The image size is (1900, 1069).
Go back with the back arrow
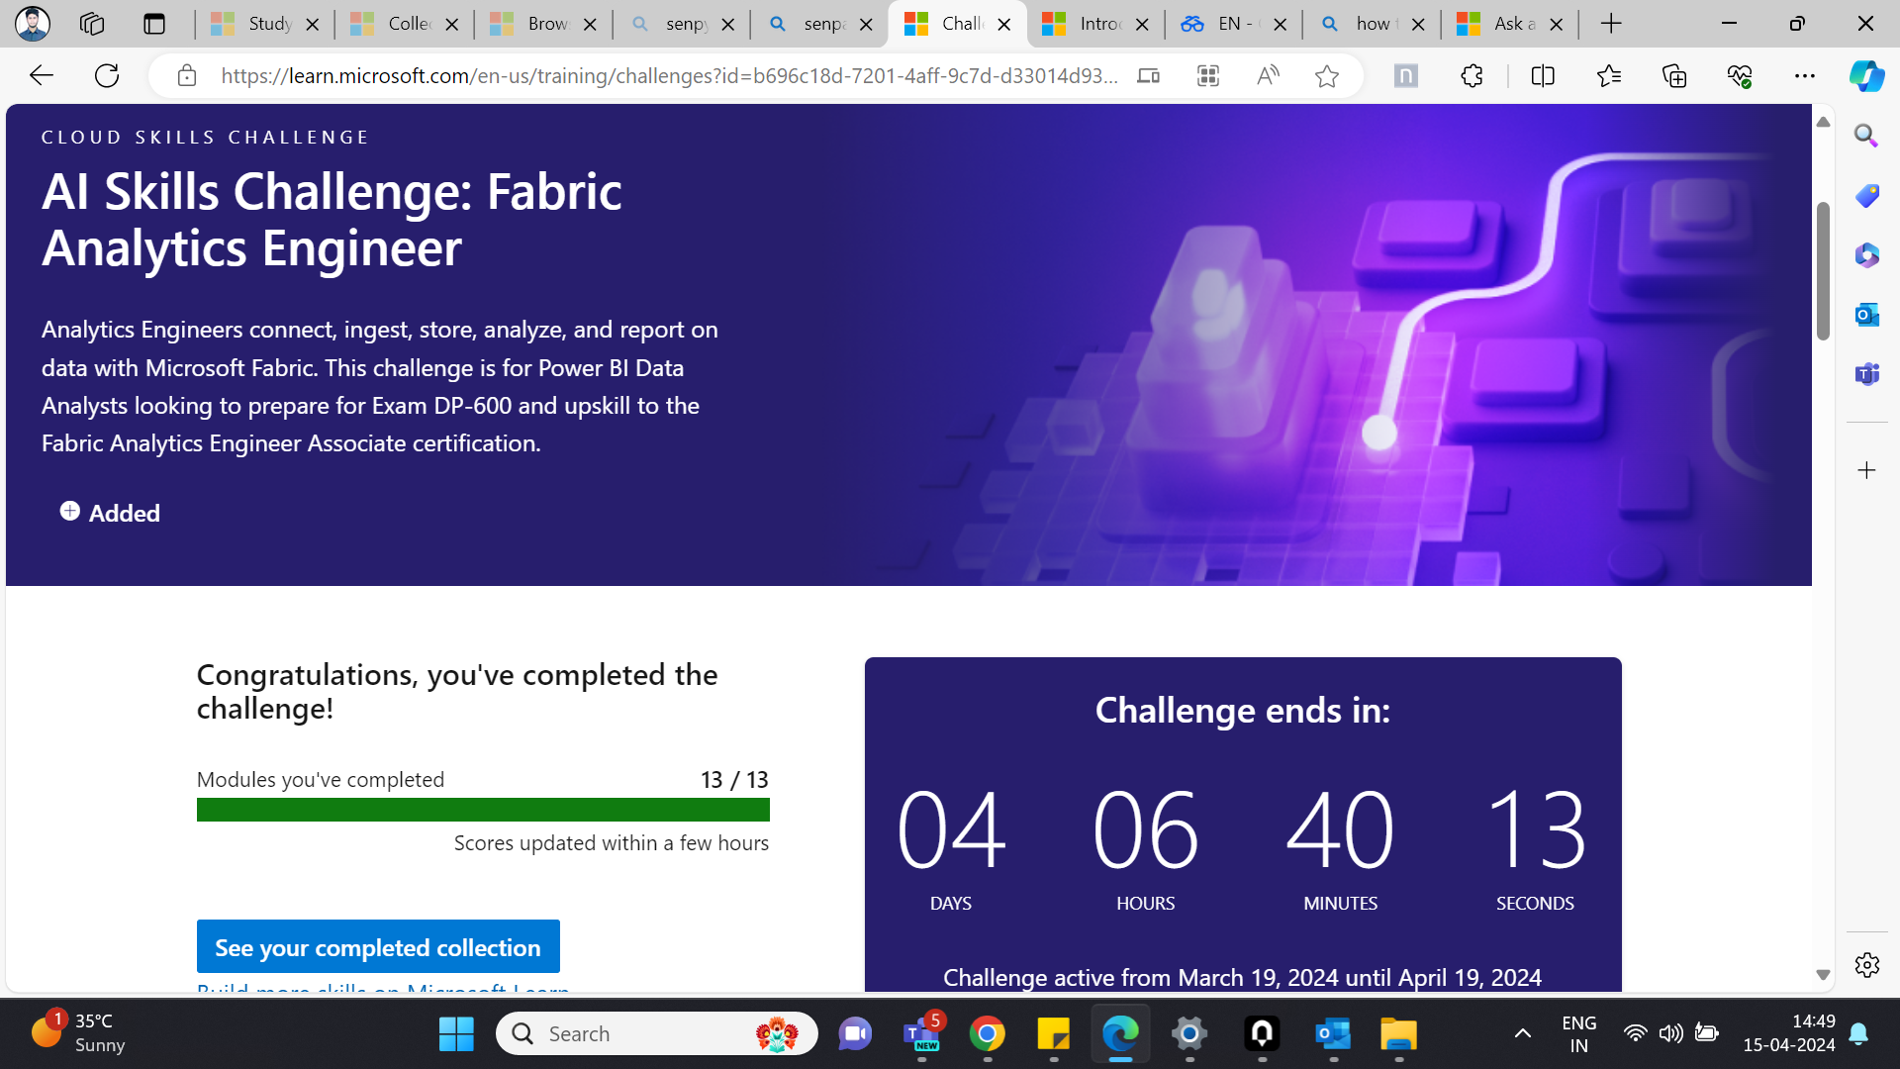42,75
